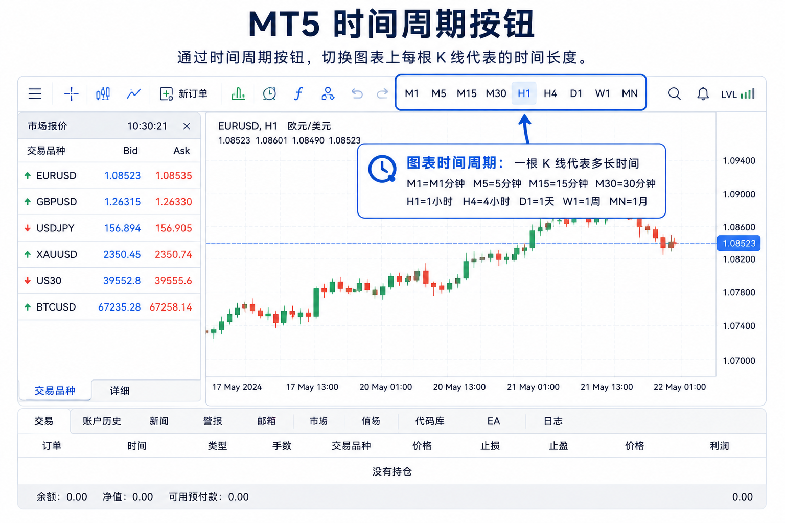Switch to the 新闻 news tab

[159, 421]
